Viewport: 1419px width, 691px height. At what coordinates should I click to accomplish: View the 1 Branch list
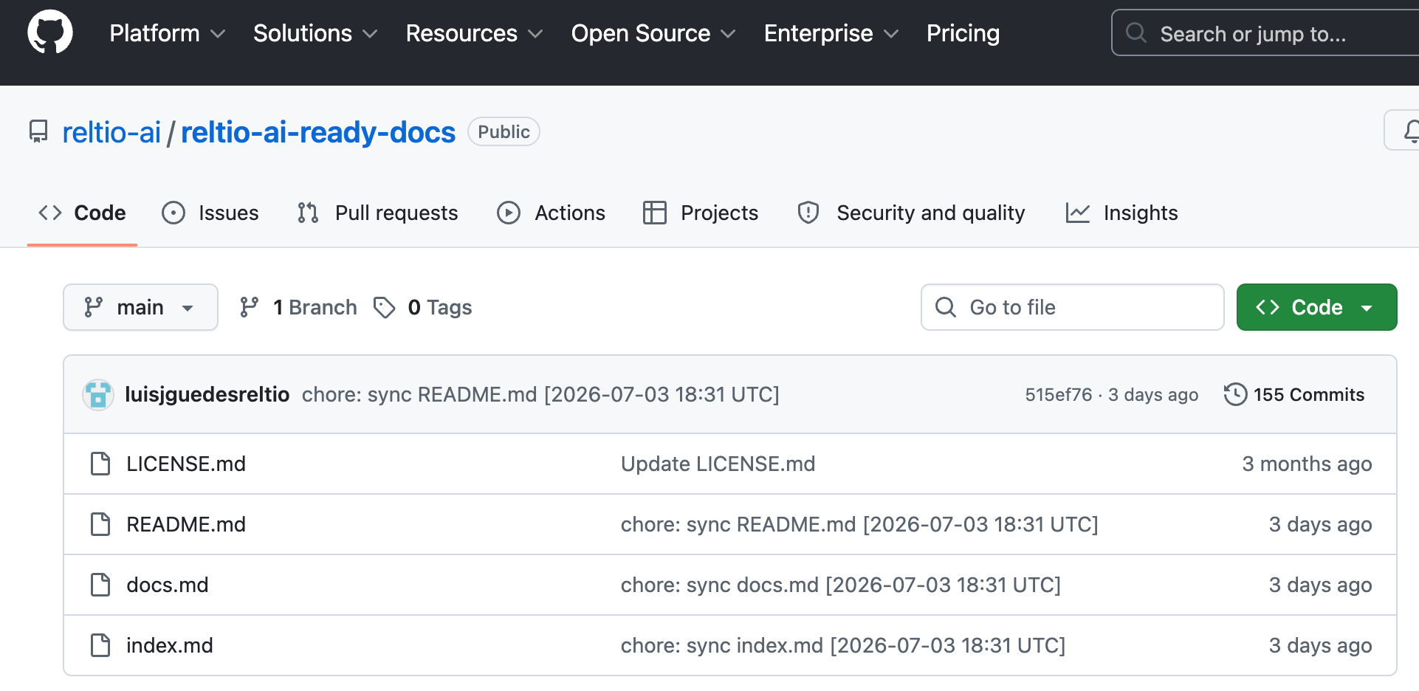click(298, 307)
